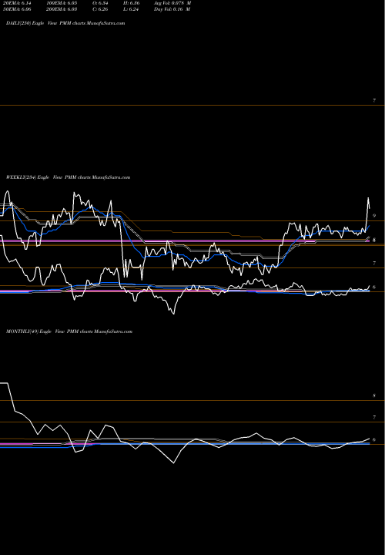The width and height of the screenshot is (385, 555).
Task: Select the close price C: 6.26
Action: (x=100, y=9)
